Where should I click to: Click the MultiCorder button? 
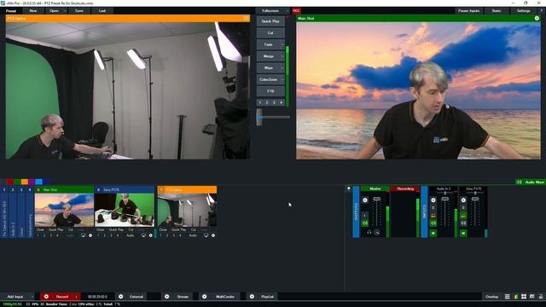coord(225,297)
